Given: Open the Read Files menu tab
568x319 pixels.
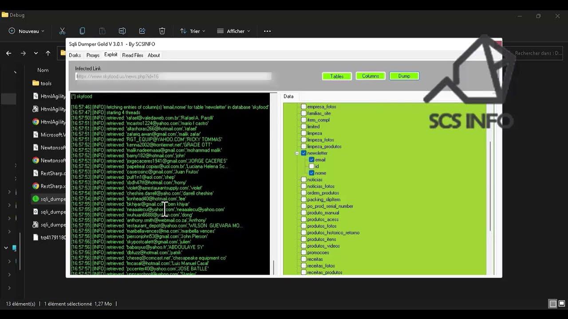Looking at the screenshot, I should pos(133,55).
